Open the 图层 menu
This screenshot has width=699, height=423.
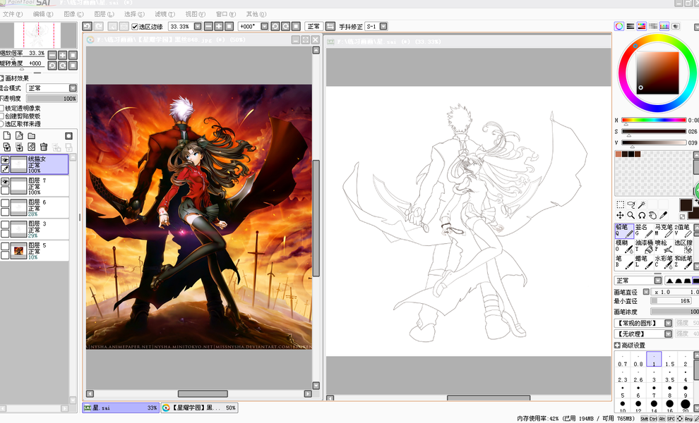pos(104,14)
